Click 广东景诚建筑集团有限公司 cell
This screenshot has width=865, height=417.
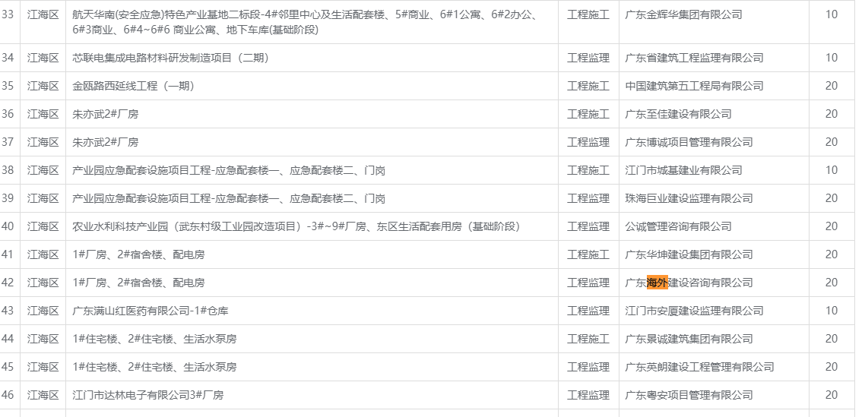tap(688, 339)
